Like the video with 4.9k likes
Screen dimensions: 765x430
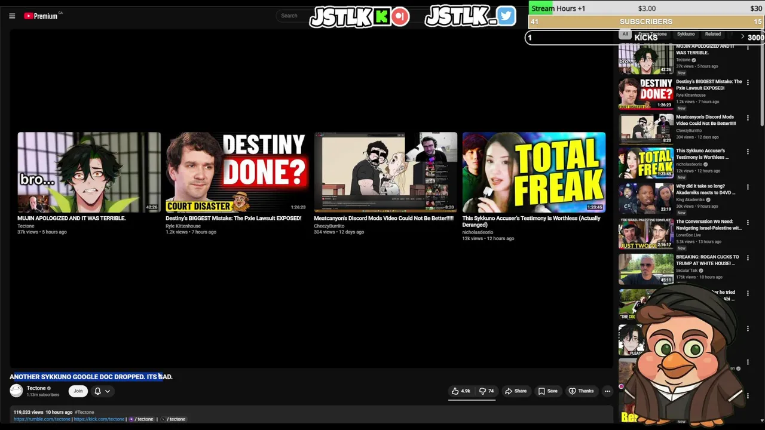coord(461,391)
